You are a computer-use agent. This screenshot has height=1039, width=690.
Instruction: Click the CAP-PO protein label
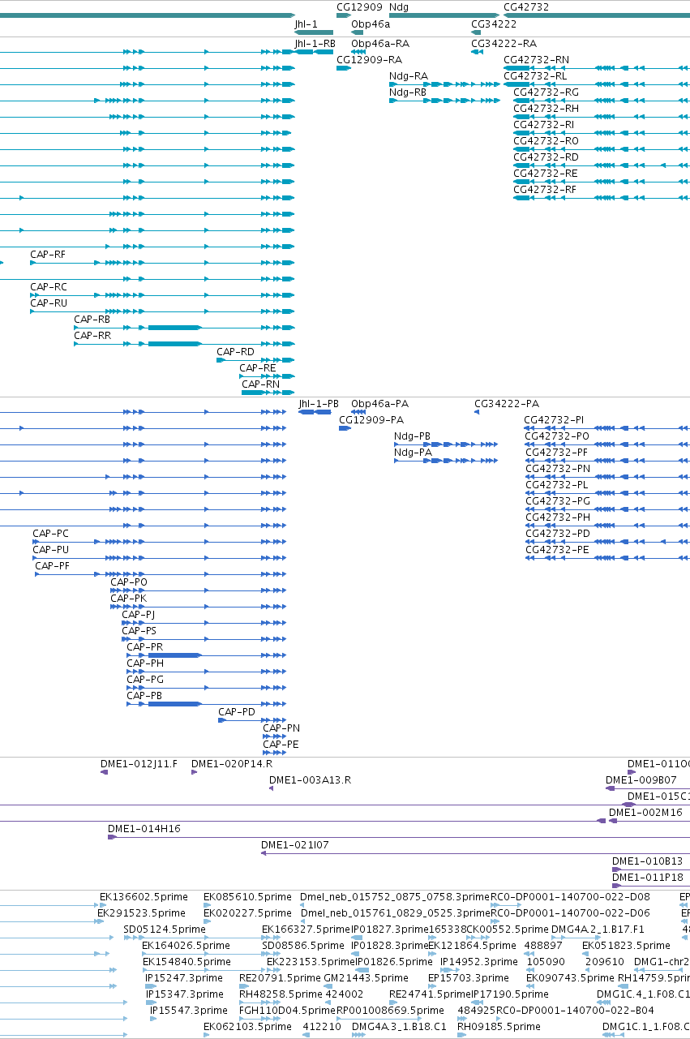(129, 582)
